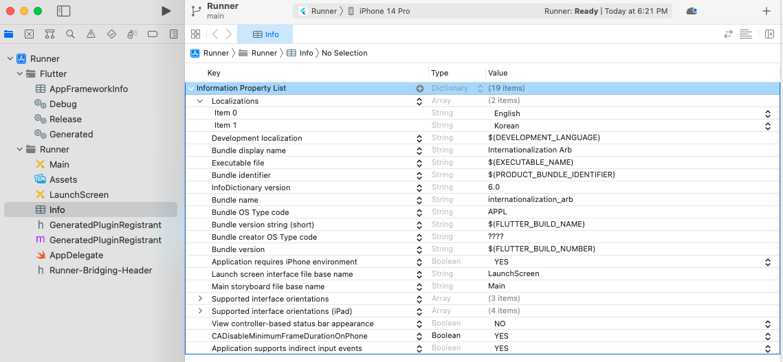Screen dimensions: 783x362
Task: Open Application requires iPhone environment value stepper
Action: pos(768,262)
